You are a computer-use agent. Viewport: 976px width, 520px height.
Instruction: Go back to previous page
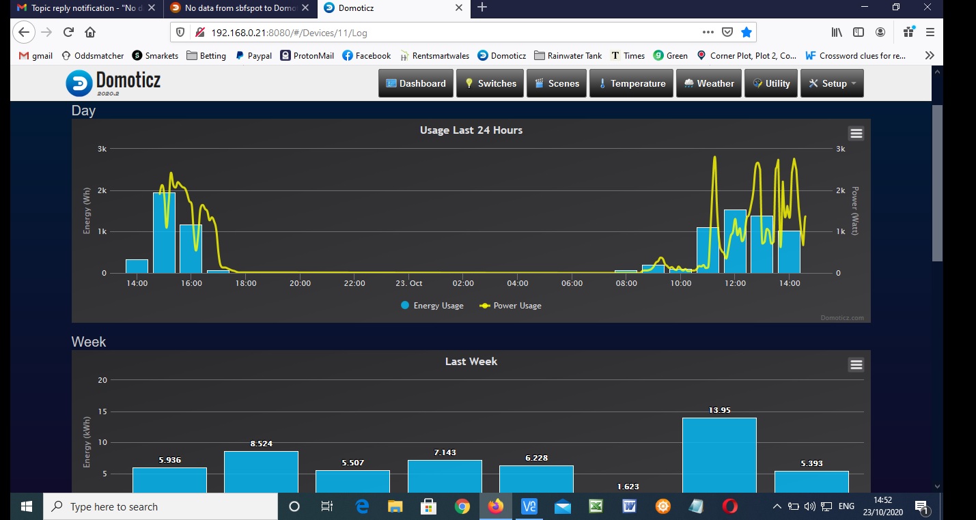[23, 32]
